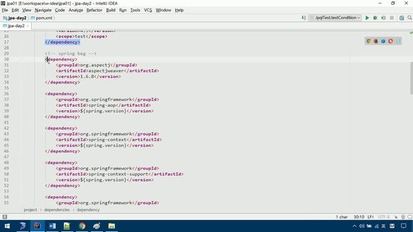Open the green notepad app in taskbar
The image size is (413, 232).
click(67, 226)
